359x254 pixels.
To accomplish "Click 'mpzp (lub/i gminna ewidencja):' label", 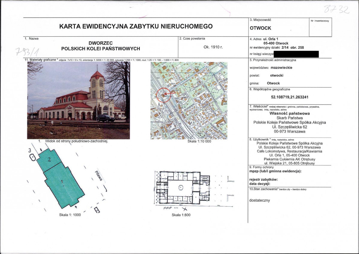I will pos(275,171).
